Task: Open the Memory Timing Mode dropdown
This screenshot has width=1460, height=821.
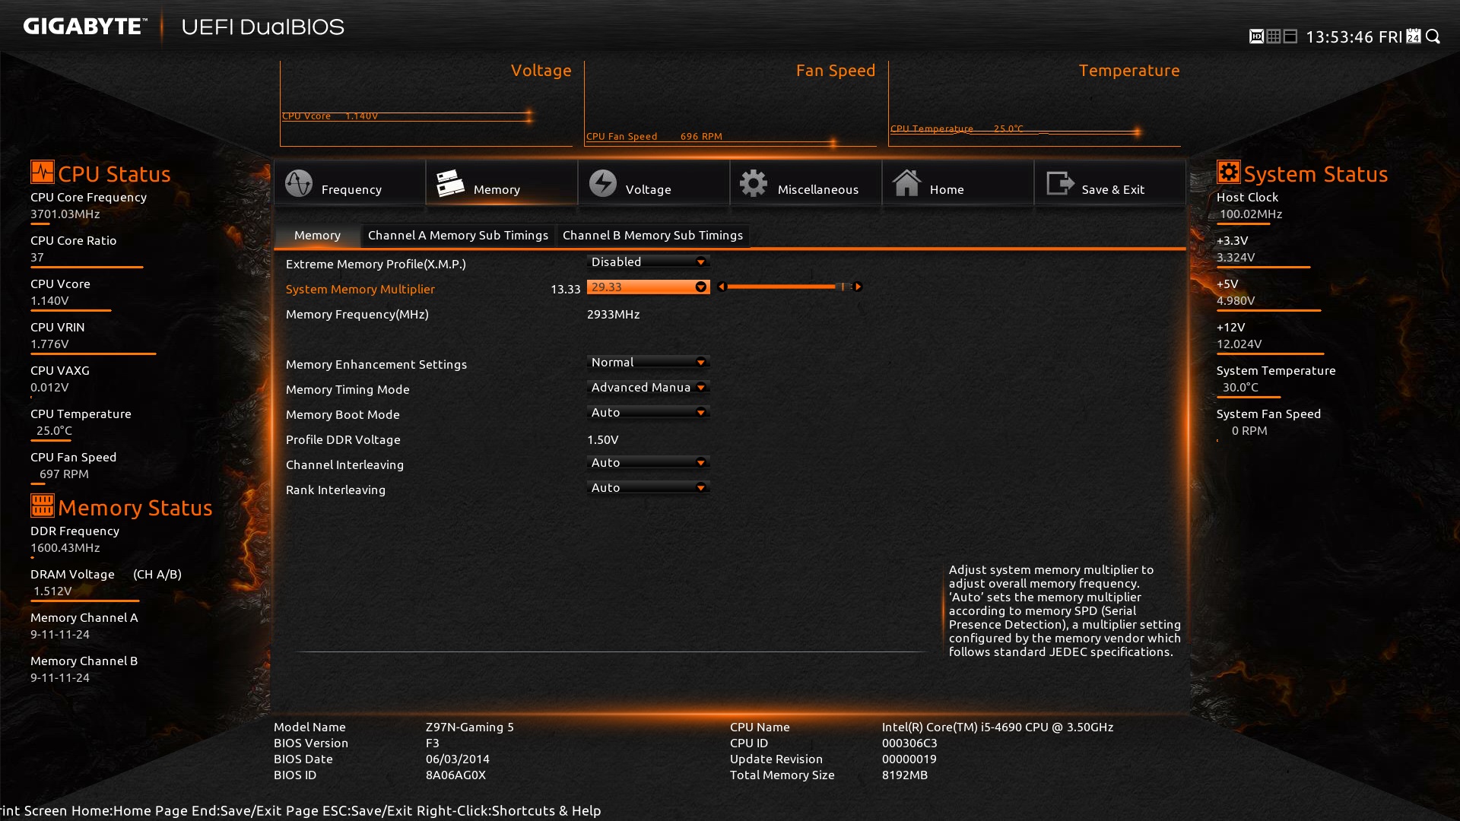Action: 649,387
